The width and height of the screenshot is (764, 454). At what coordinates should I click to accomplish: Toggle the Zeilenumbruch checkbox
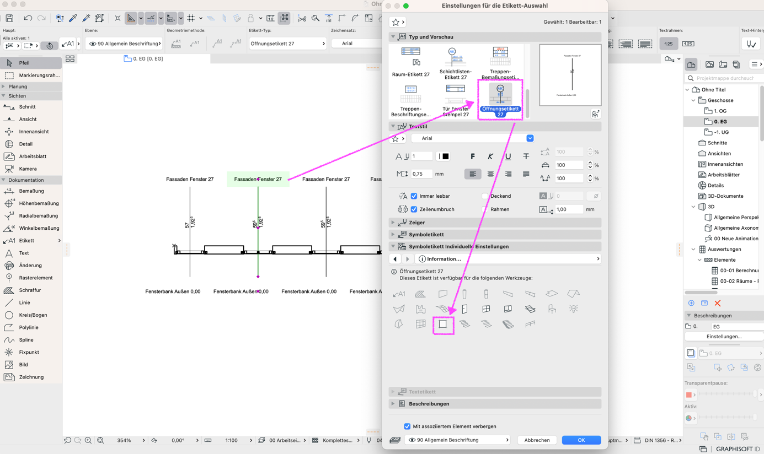[x=414, y=209]
